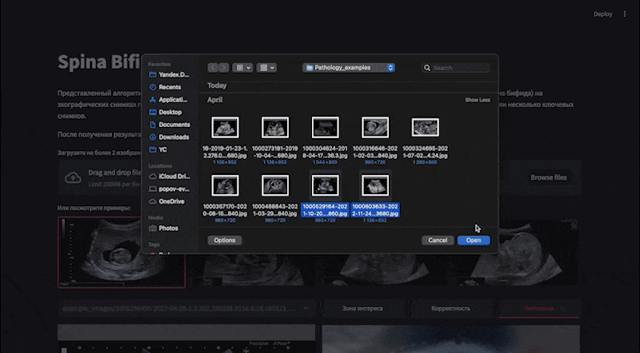Select the YC folder in sidebar
The width and height of the screenshot is (640, 353).
pos(158,149)
